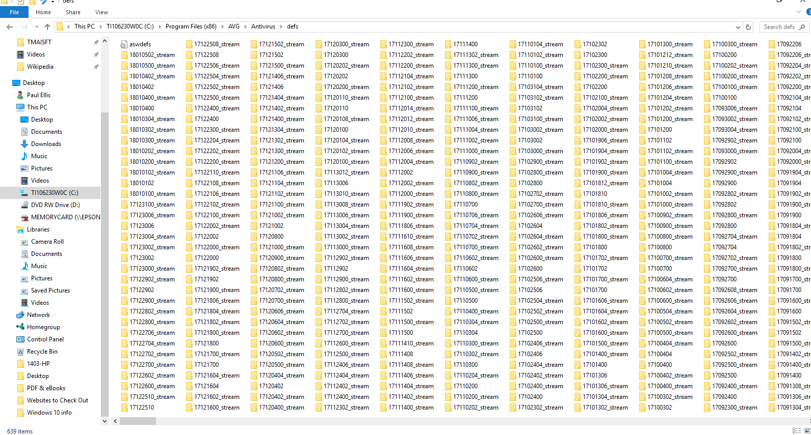Open recent locations dropdown arrow
This screenshot has height=435, width=811.
pyautogui.click(x=37, y=26)
